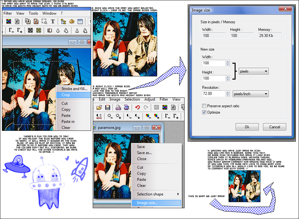Open the ? help menu
The width and height of the screenshot is (299, 219).
[x=62, y=13]
